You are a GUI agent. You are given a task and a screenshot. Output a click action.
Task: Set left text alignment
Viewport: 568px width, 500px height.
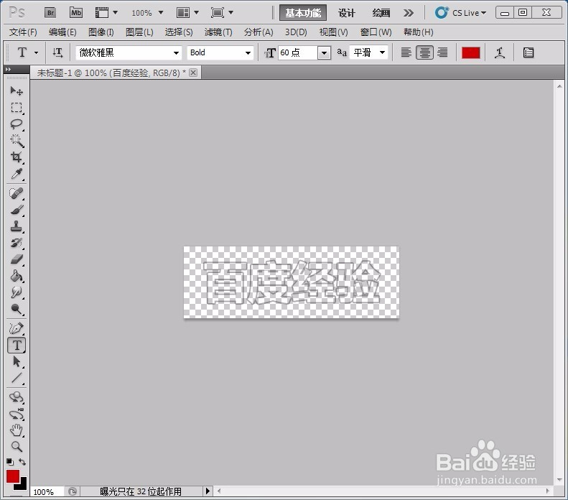406,53
